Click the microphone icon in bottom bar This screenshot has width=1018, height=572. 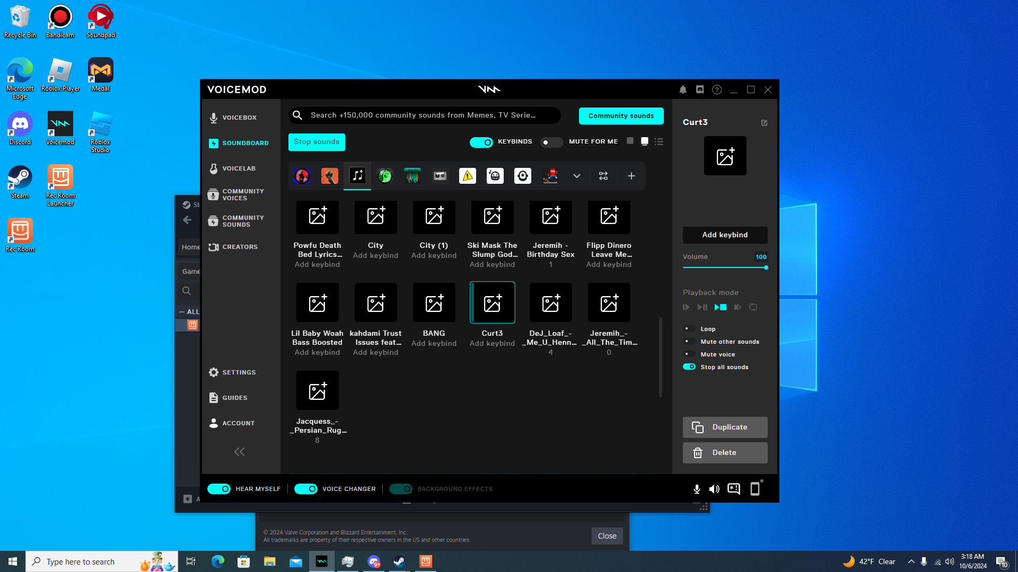(697, 489)
